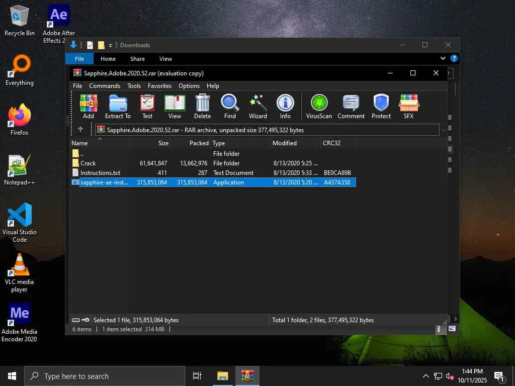Click the Protect shield icon

(x=381, y=107)
